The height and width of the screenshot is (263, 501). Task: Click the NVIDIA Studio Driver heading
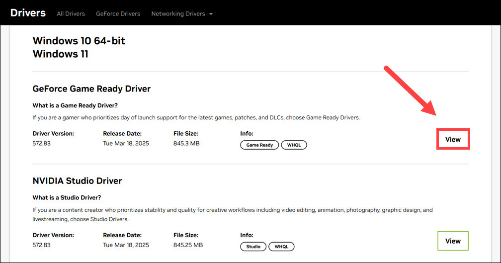(x=77, y=180)
